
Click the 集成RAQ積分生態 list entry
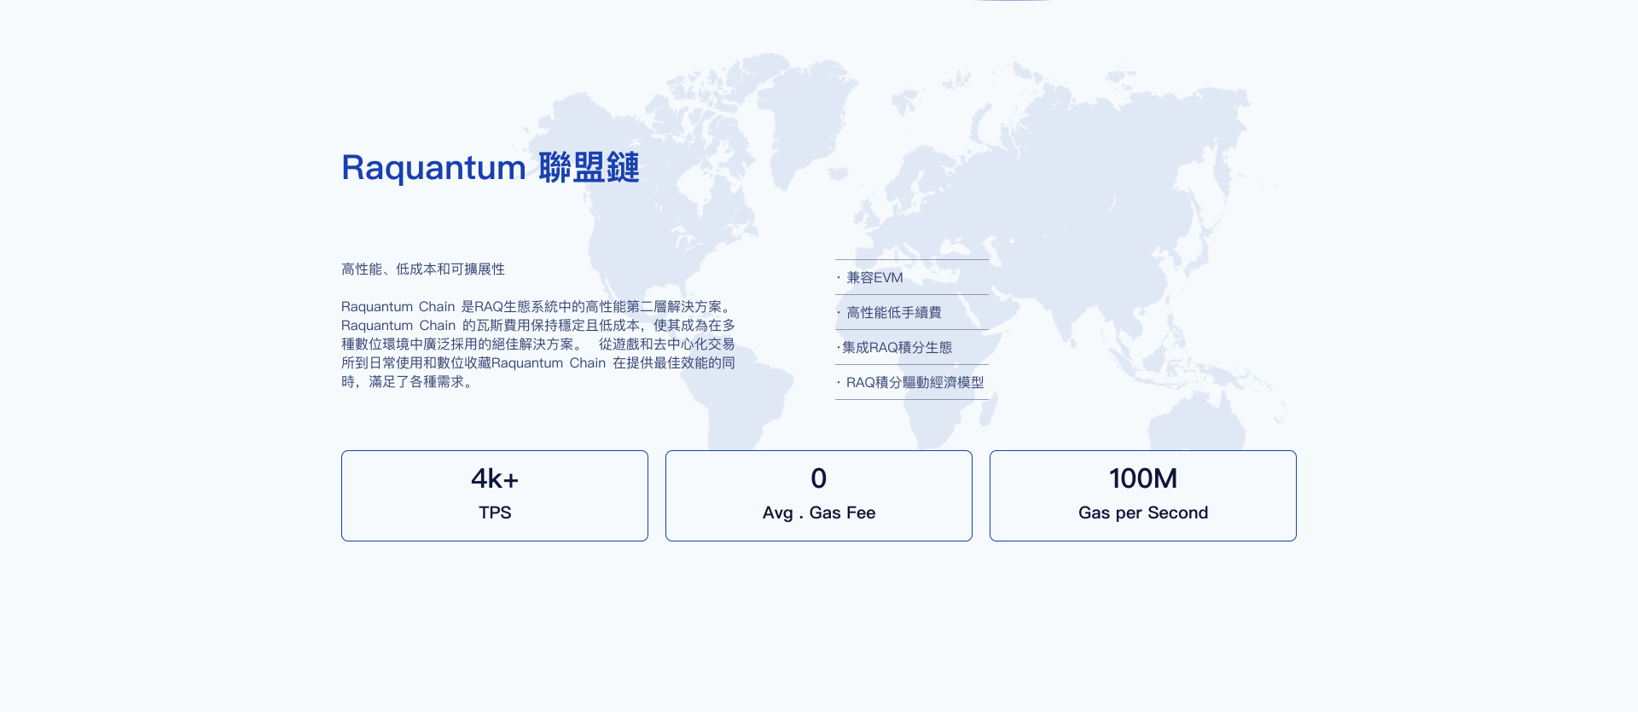(x=912, y=347)
